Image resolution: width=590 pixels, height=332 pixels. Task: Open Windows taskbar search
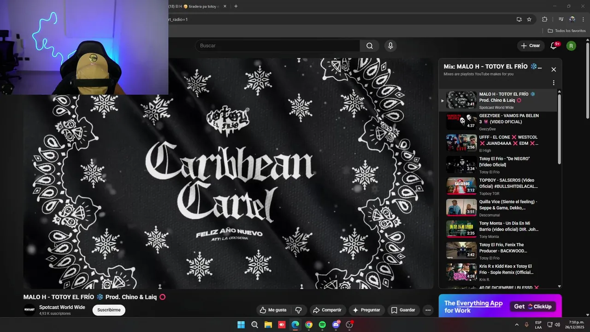[x=254, y=325]
